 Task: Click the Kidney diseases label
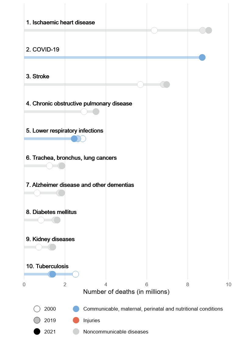(50, 239)
